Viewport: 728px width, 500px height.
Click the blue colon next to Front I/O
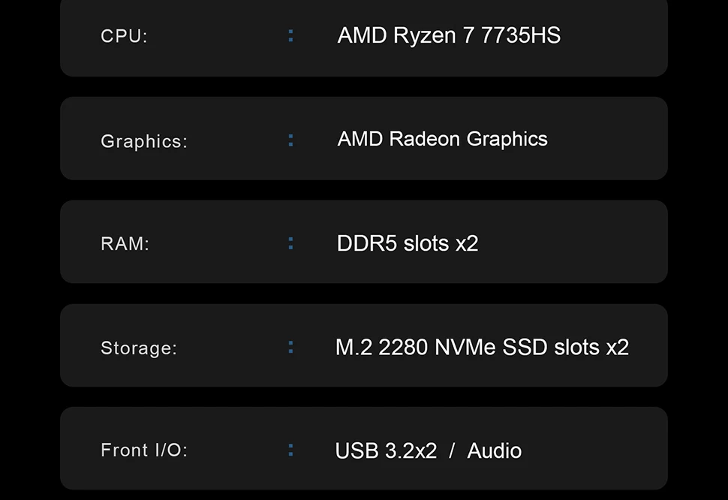pos(290,450)
